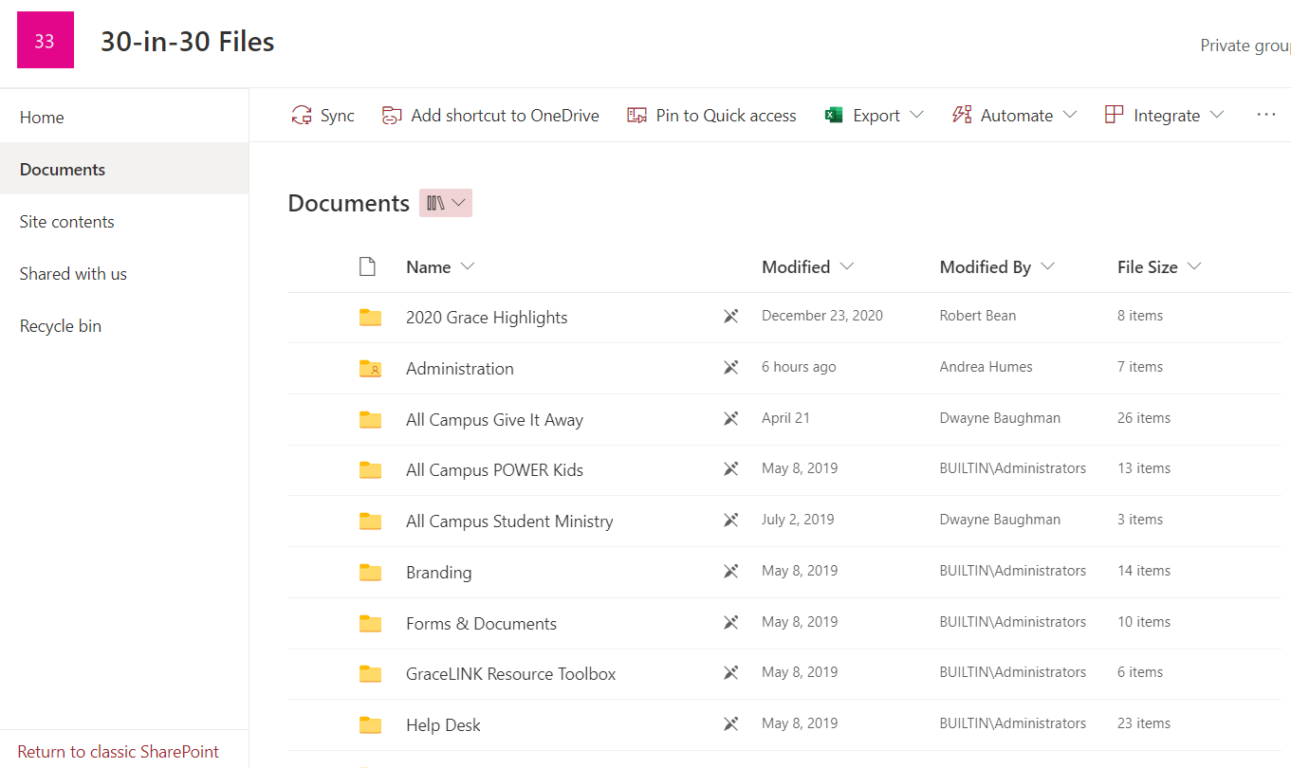Click the pink 33 site logo
Screen dimensions: 1291x768
(x=46, y=40)
